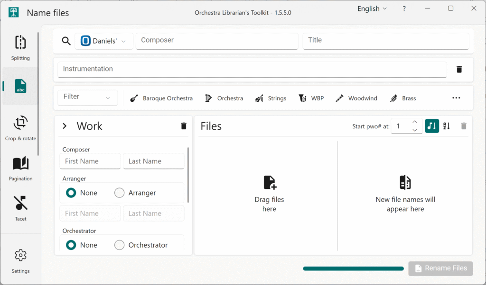Sort files alphabetically A-Z icon
The height and width of the screenshot is (285, 486).
click(x=447, y=126)
